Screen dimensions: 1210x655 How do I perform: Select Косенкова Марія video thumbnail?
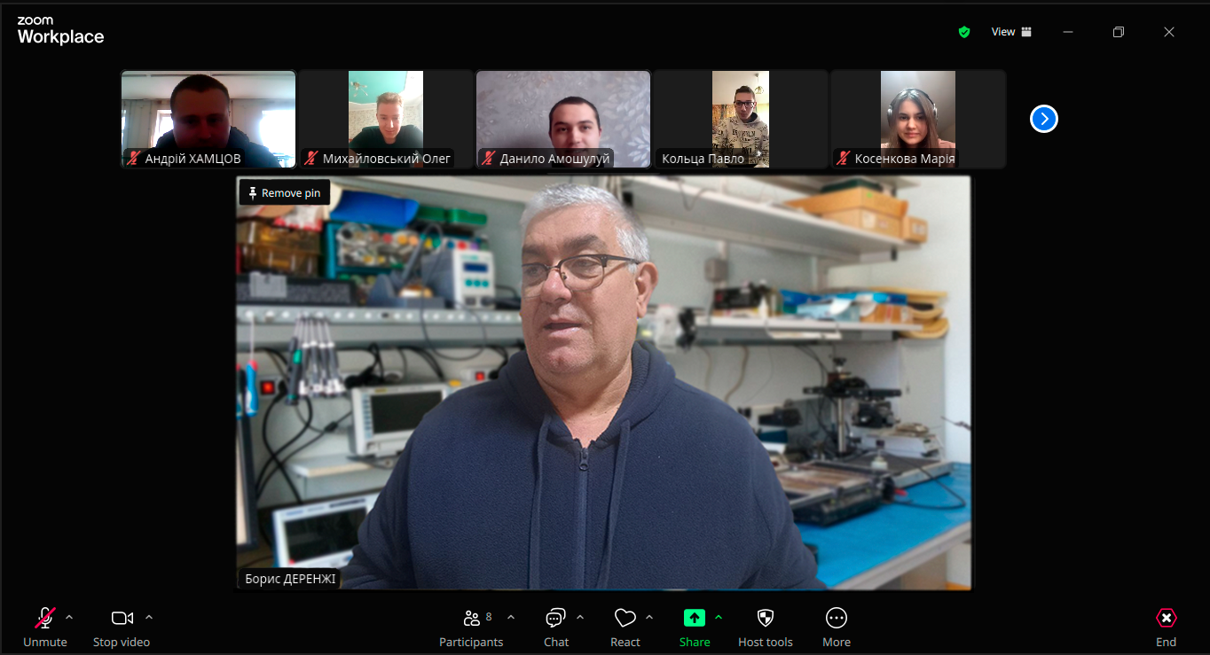pyautogui.click(x=918, y=120)
